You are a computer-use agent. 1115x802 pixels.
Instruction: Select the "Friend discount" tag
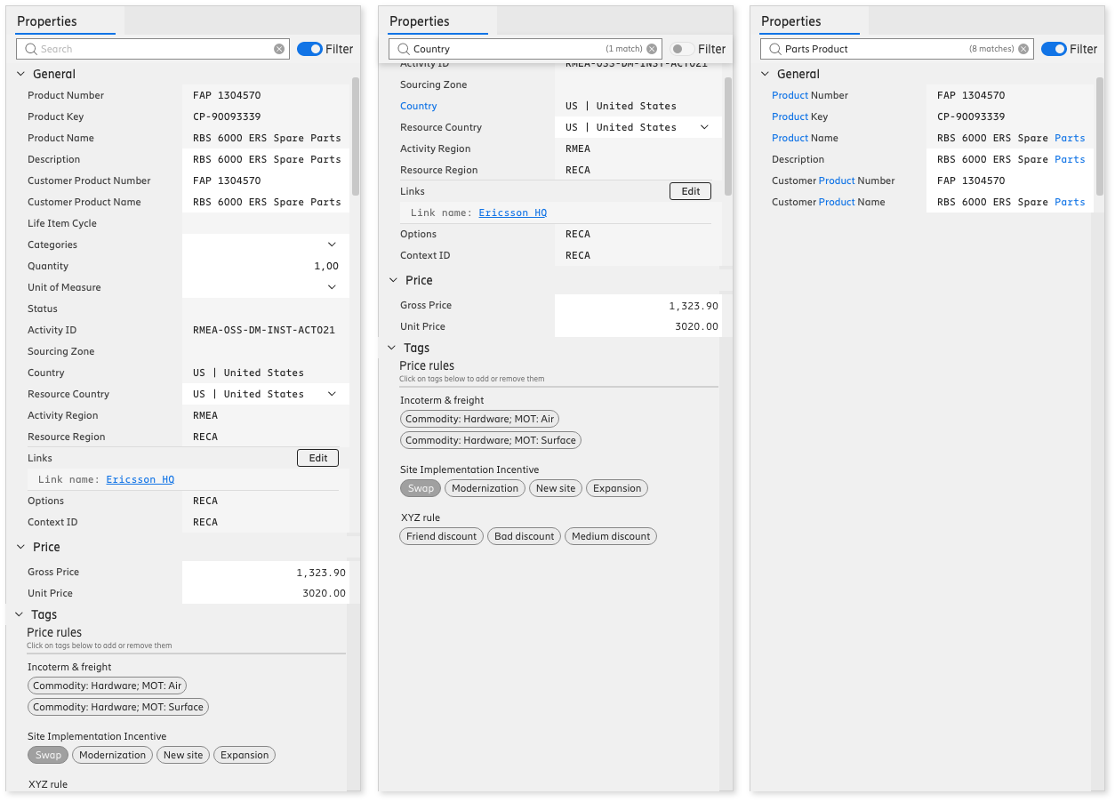(x=441, y=536)
